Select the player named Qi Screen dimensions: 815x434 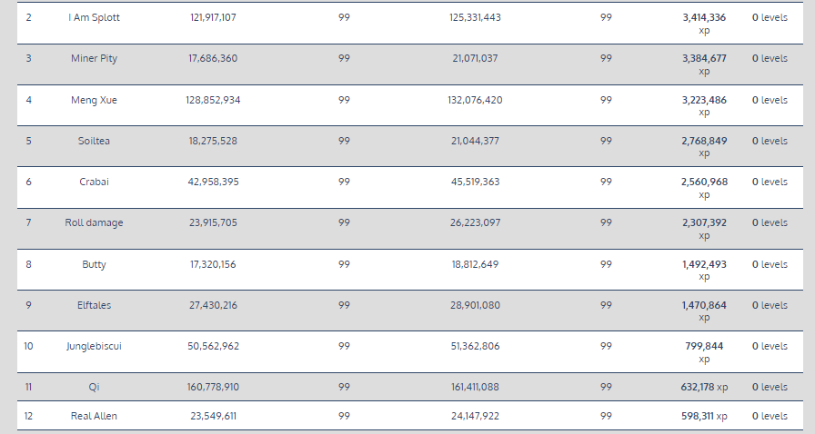click(94, 387)
